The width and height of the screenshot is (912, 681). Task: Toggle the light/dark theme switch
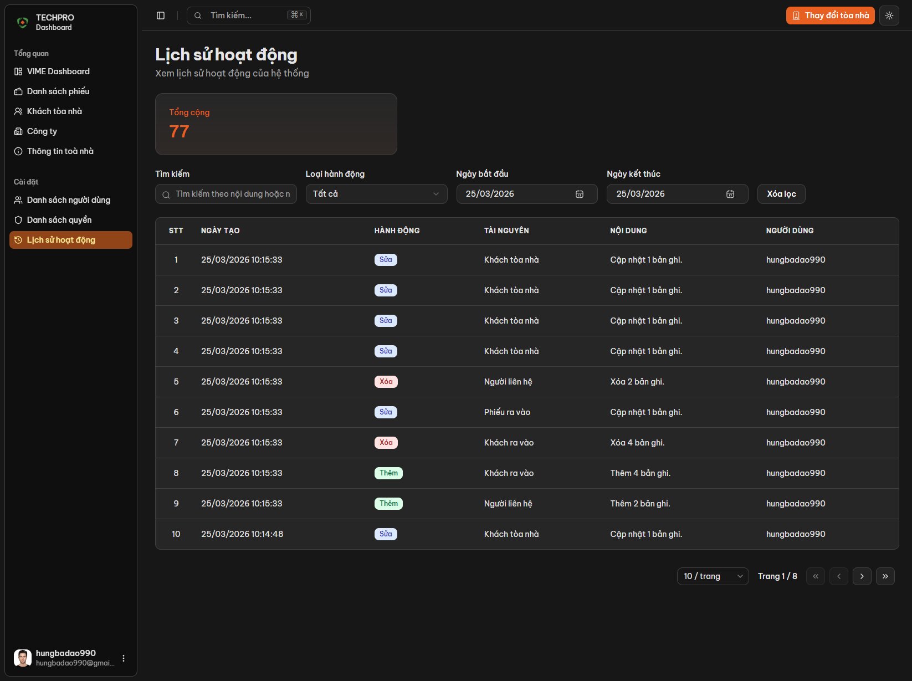(889, 15)
